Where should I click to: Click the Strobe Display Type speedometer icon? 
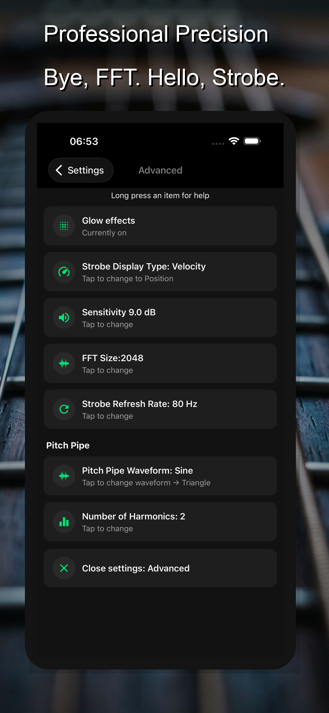64,272
